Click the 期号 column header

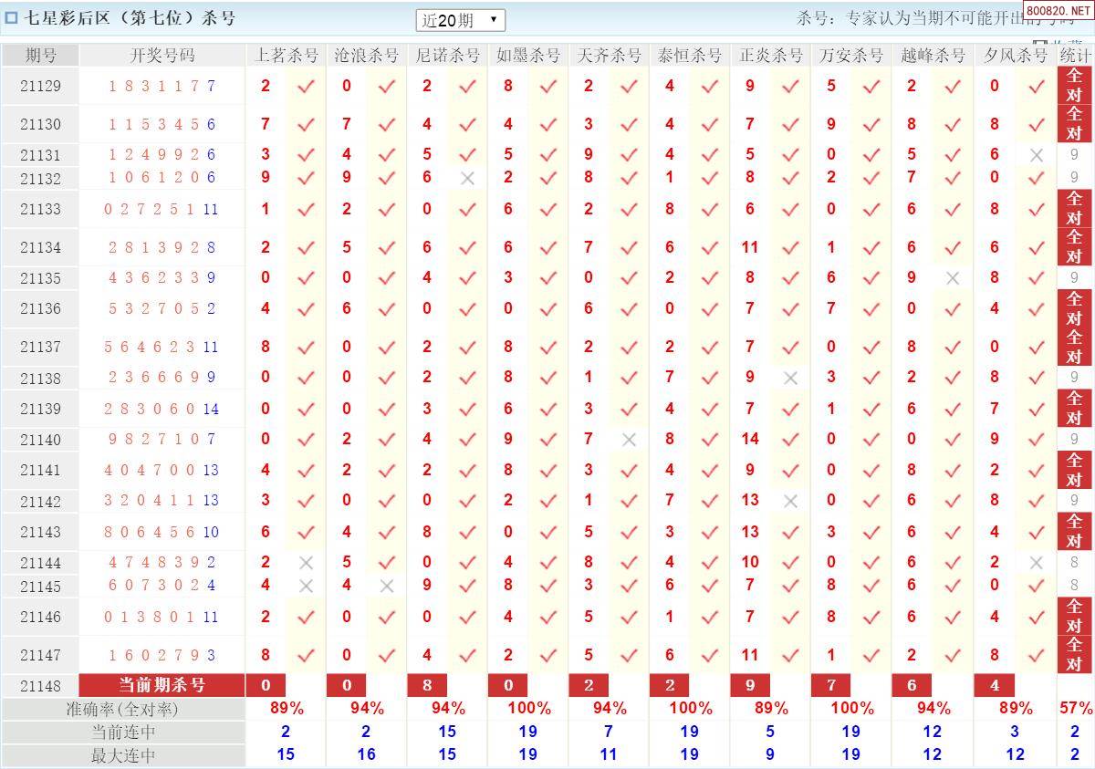pyautogui.click(x=40, y=56)
